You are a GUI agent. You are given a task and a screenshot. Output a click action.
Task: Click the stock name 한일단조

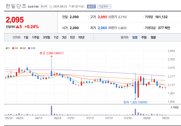coord(16,6)
